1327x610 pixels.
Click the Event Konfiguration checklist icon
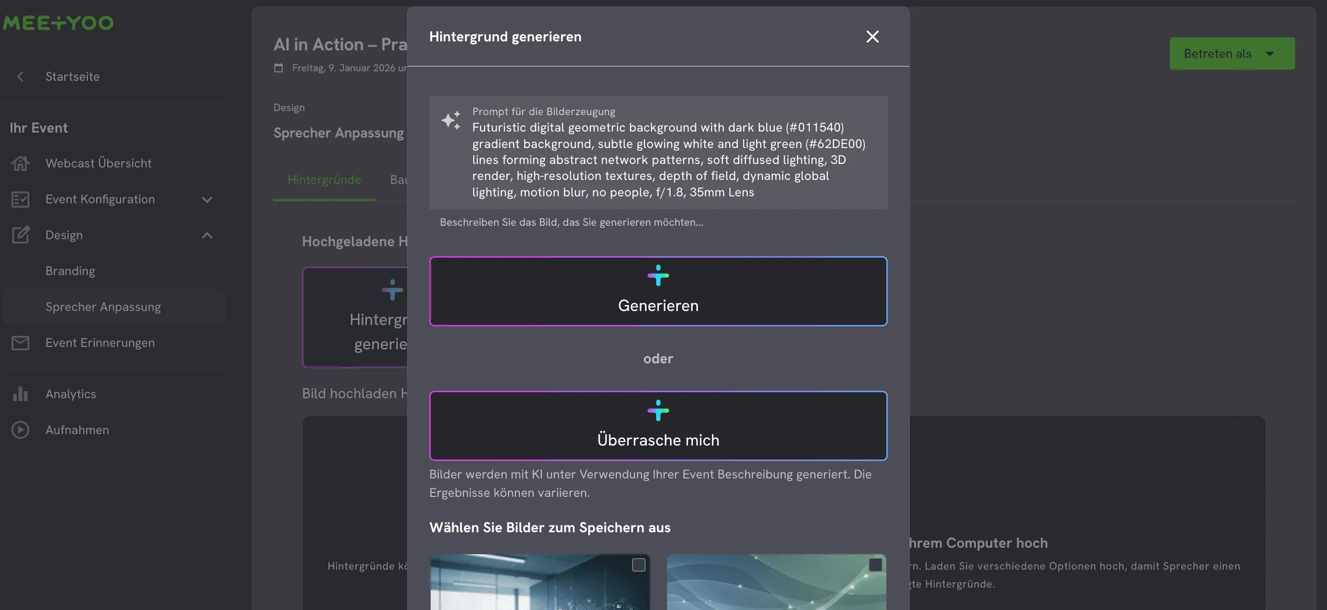[x=20, y=199]
